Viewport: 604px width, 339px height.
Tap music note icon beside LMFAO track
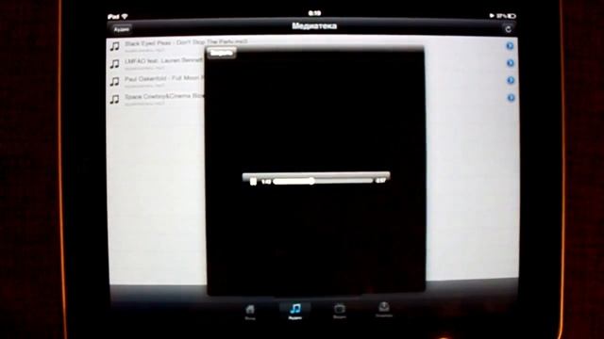pyautogui.click(x=114, y=64)
